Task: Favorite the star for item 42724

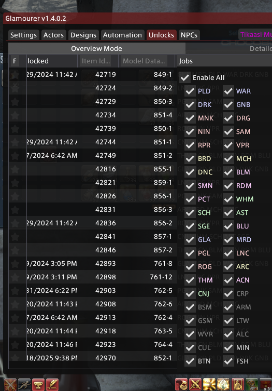Action: pos(15,88)
